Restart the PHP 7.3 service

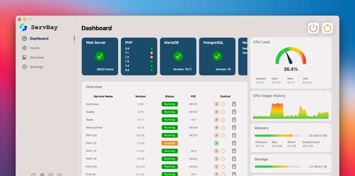(223, 151)
